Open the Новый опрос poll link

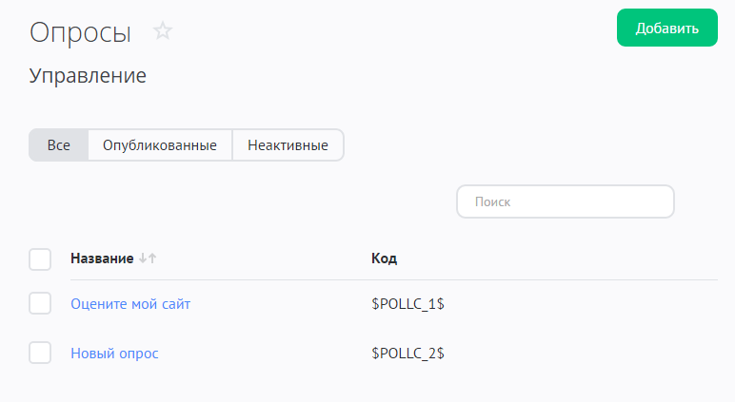pos(114,354)
